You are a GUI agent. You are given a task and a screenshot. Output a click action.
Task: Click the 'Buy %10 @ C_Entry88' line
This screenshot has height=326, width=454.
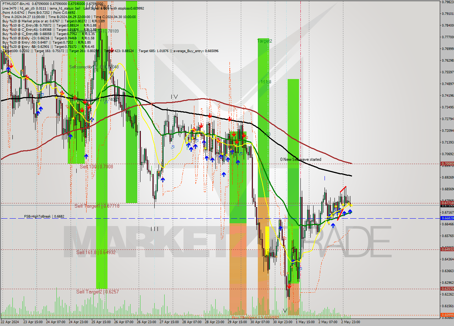[48, 34]
